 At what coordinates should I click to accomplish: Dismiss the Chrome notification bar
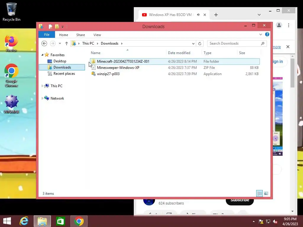tap(288, 47)
